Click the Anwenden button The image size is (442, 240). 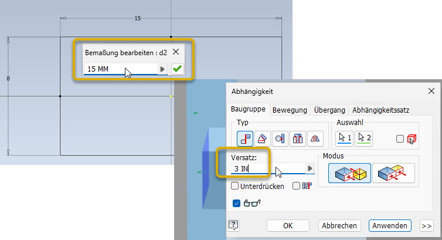coord(390,225)
